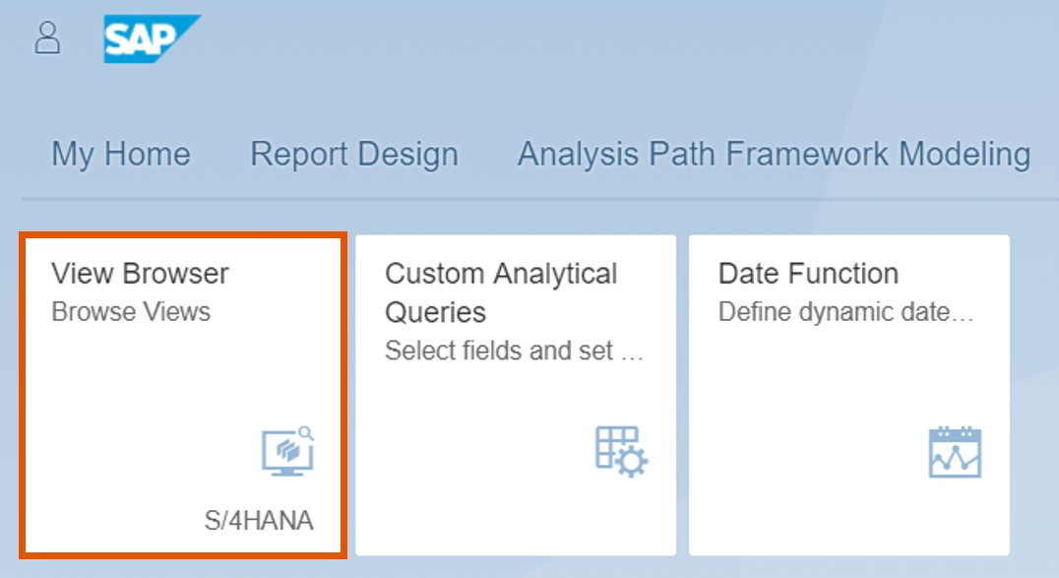The image size is (1059, 578).
Task: Click the Browse Views subtitle text
Action: 131,311
